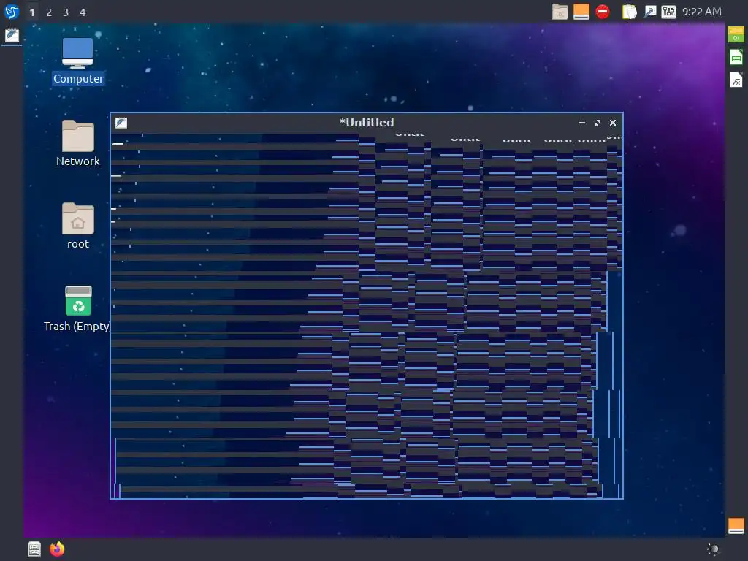Click the yellow-green launcher at top of right panel
The image size is (748, 561).
[x=736, y=34]
